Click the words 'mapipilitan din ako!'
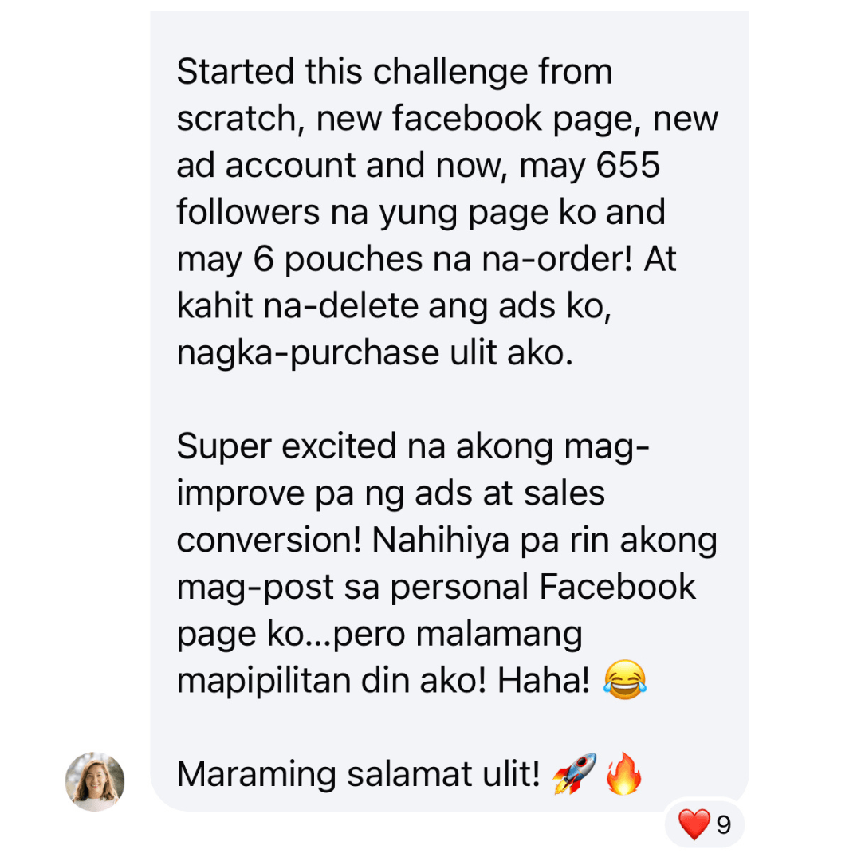This screenshot has height=861, width=861. pos(332,681)
